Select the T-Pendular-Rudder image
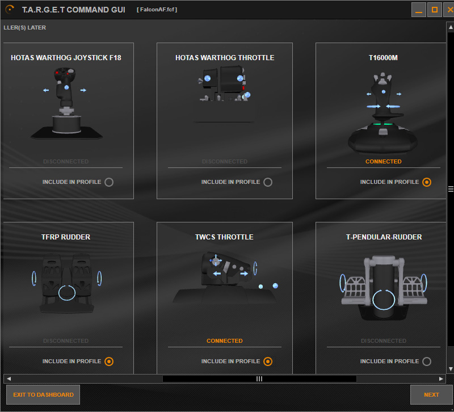Screen dimensions: 454x412 [384, 288]
